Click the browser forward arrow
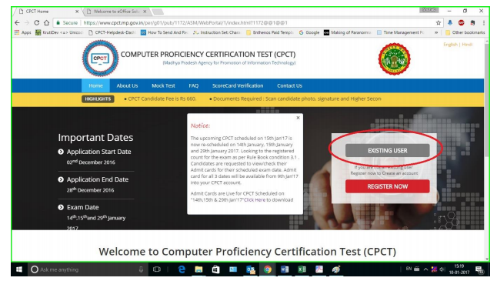Image resolution: width=497 pixels, height=281 pixels. pyautogui.click(x=27, y=23)
